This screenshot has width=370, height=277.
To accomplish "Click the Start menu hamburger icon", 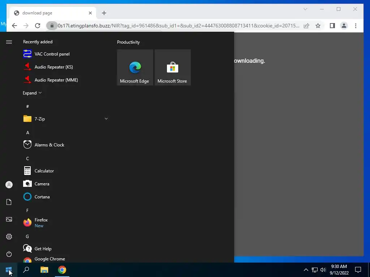I will point(9,42).
